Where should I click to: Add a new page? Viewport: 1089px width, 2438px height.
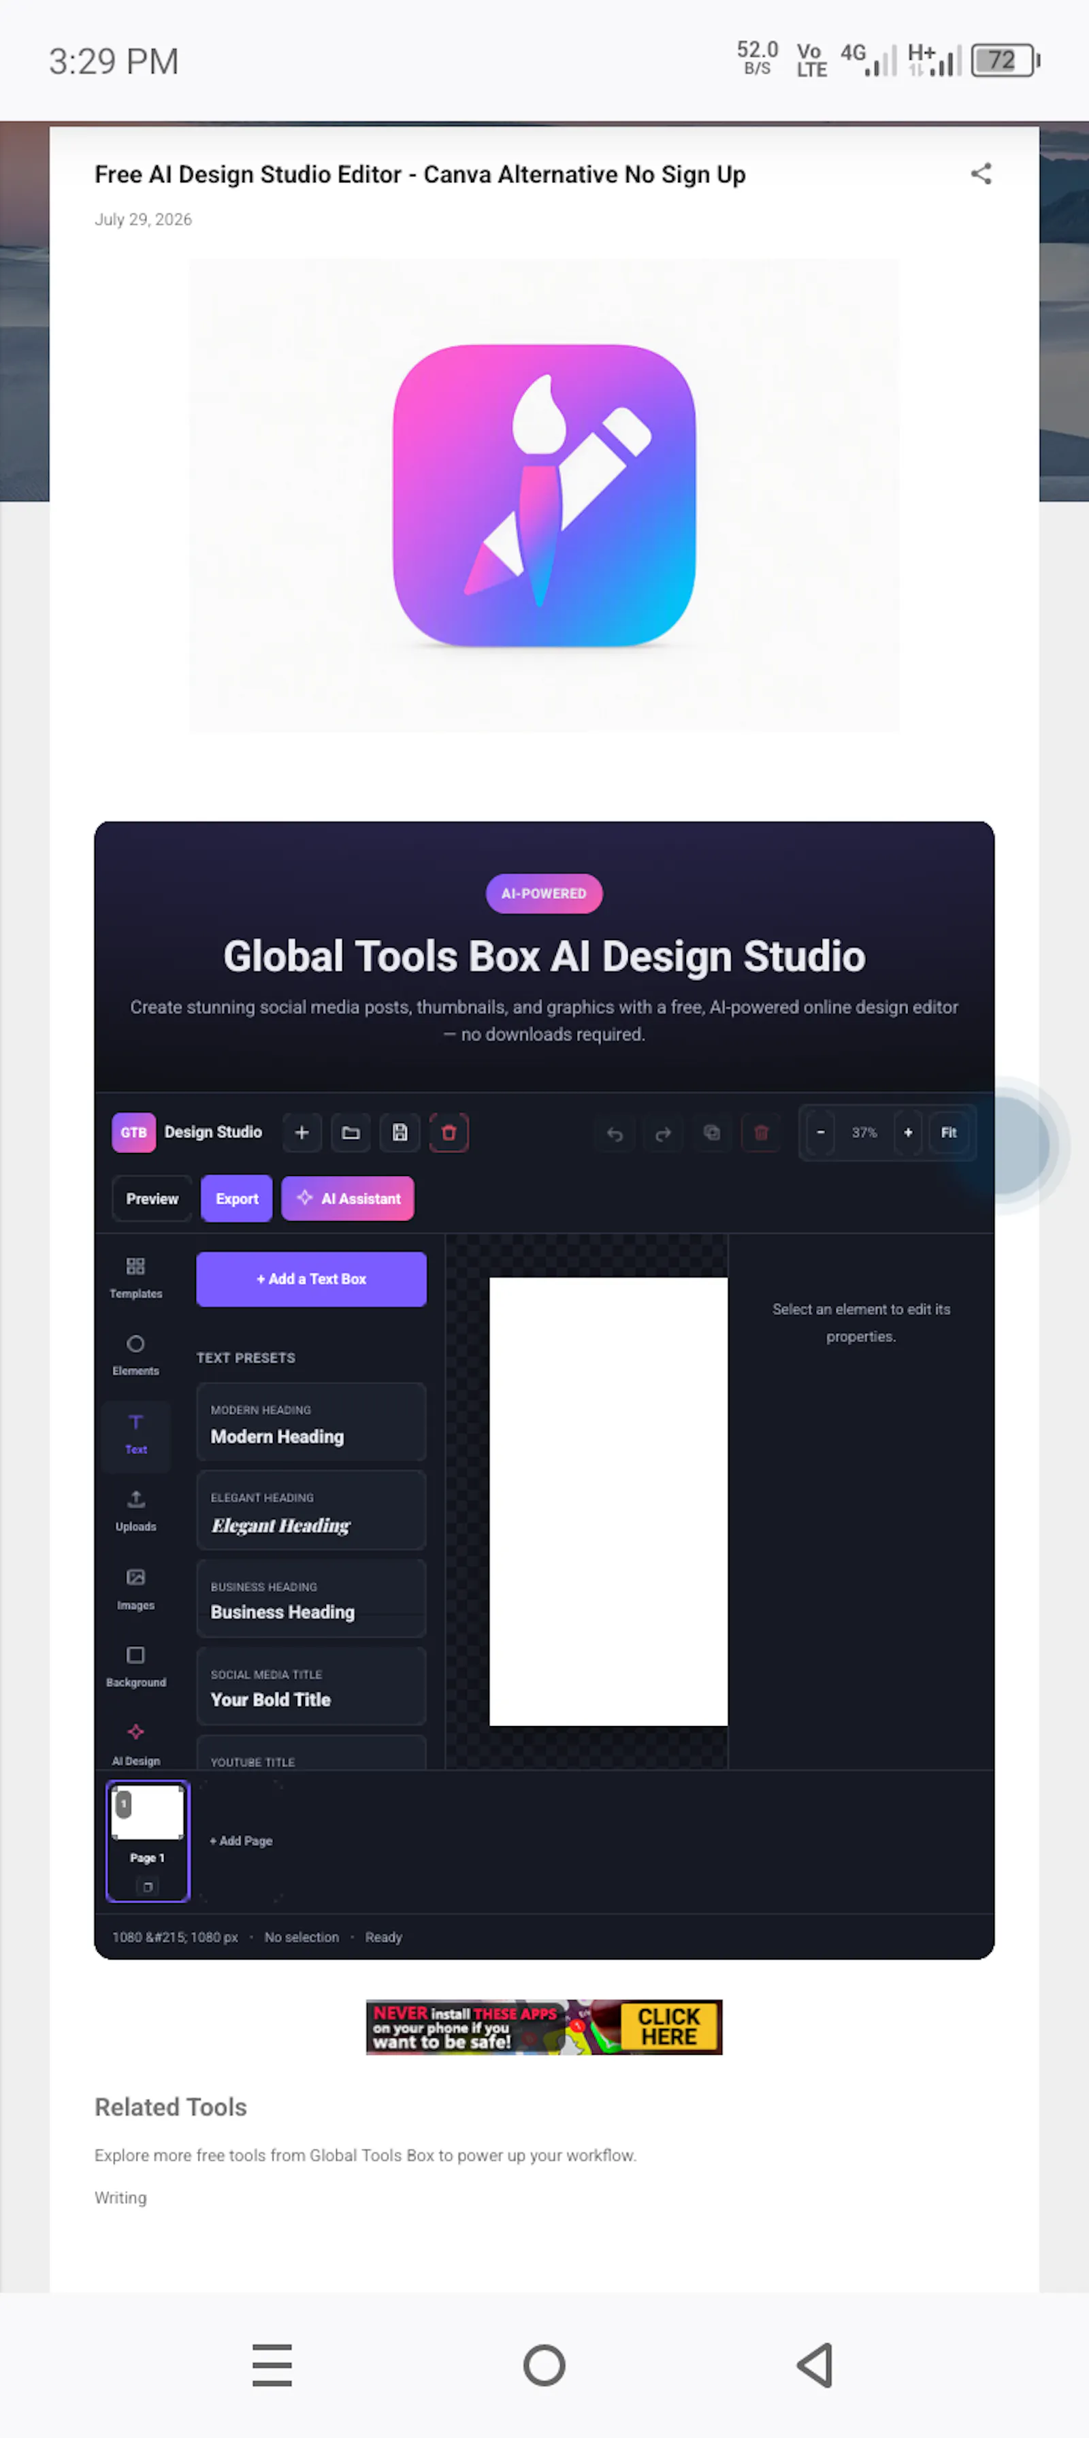pos(241,1841)
